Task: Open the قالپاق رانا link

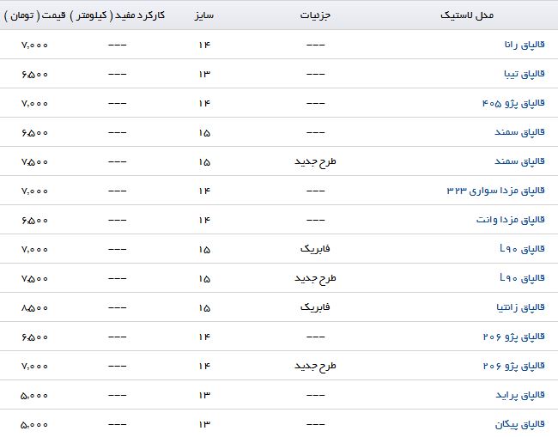Action: click(x=525, y=45)
